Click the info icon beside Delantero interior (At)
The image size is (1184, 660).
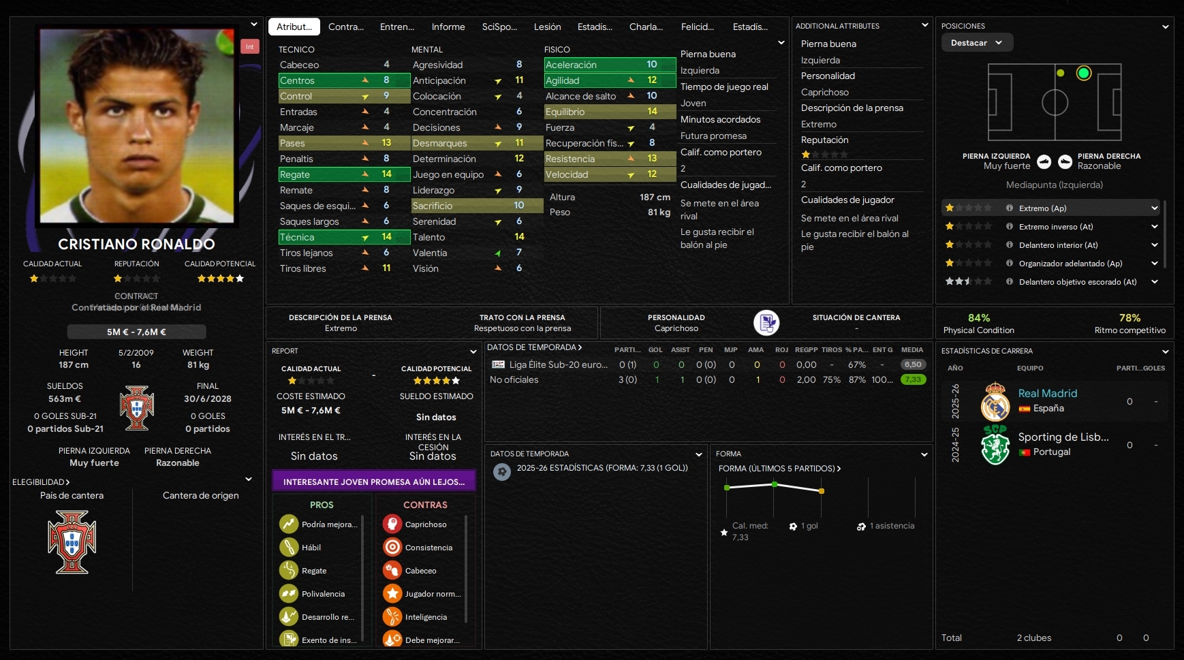pyautogui.click(x=1010, y=245)
